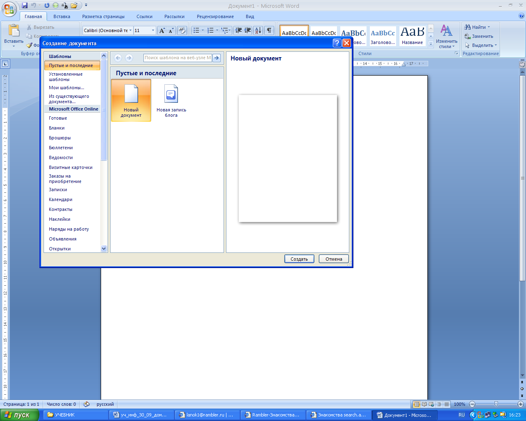Choose the Новый документ template icon
The height and width of the screenshot is (421, 526).
[x=131, y=100]
